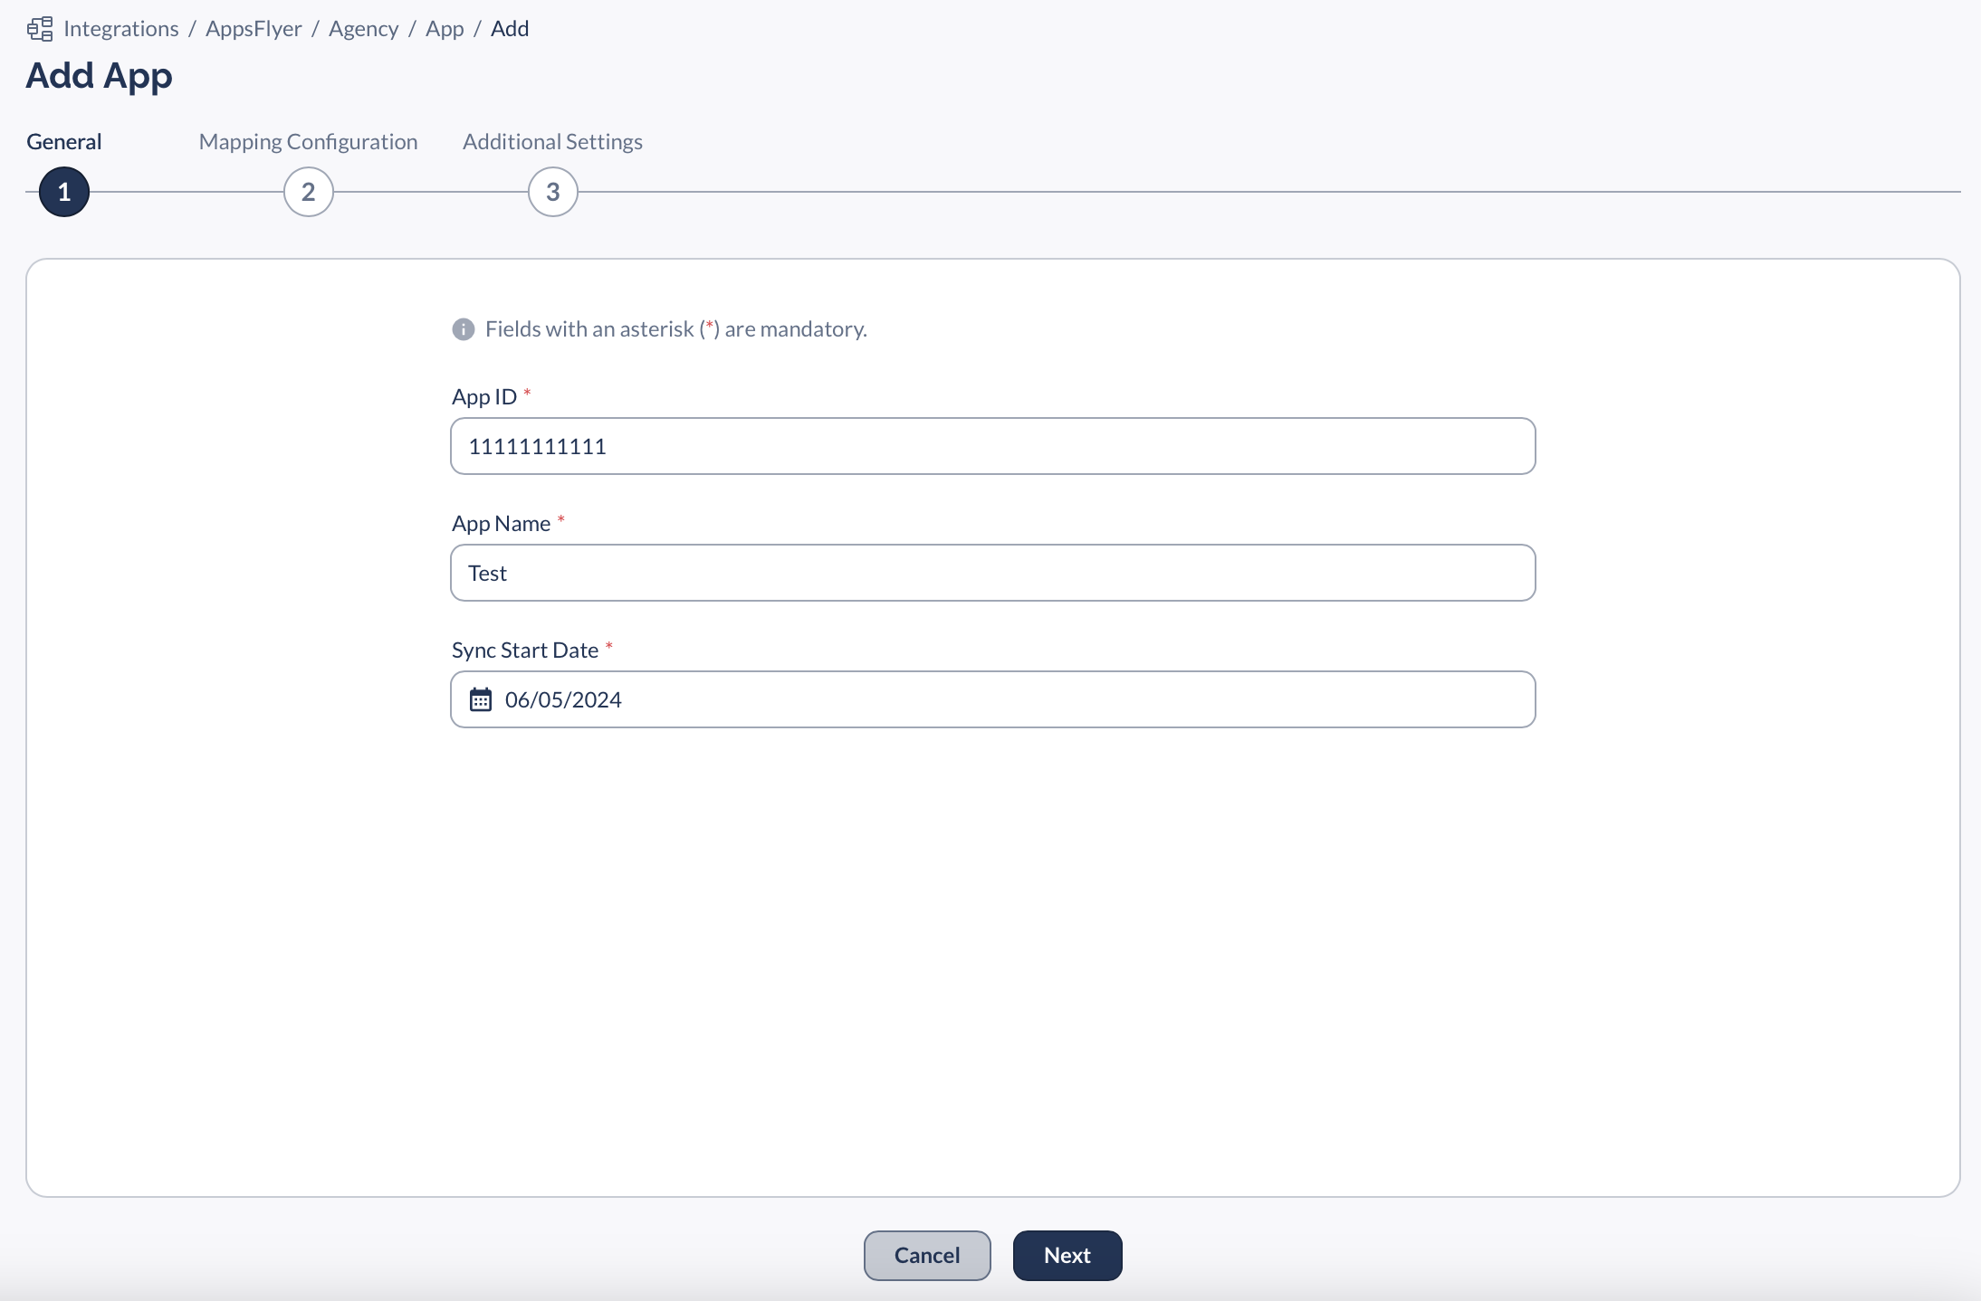Return to App breadcrumb link
The width and height of the screenshot is (1981, 1301).
pyautogui.click(x=445, y=29)
